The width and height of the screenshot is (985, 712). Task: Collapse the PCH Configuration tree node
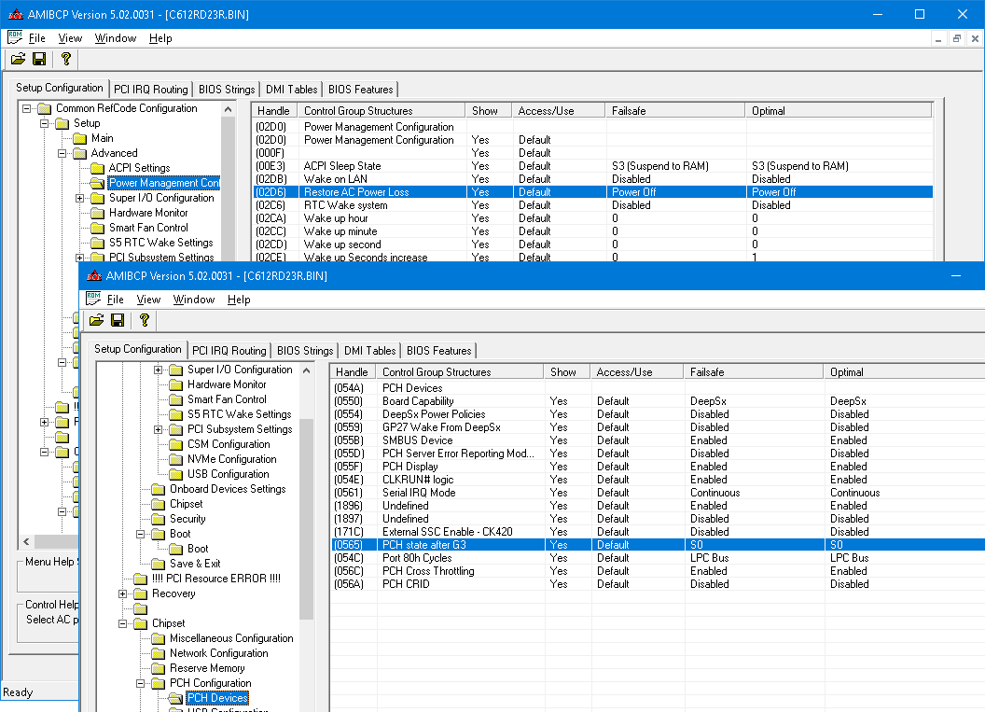[140, 683]
